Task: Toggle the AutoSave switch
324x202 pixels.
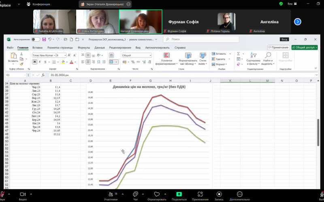Action: point(36,39)
